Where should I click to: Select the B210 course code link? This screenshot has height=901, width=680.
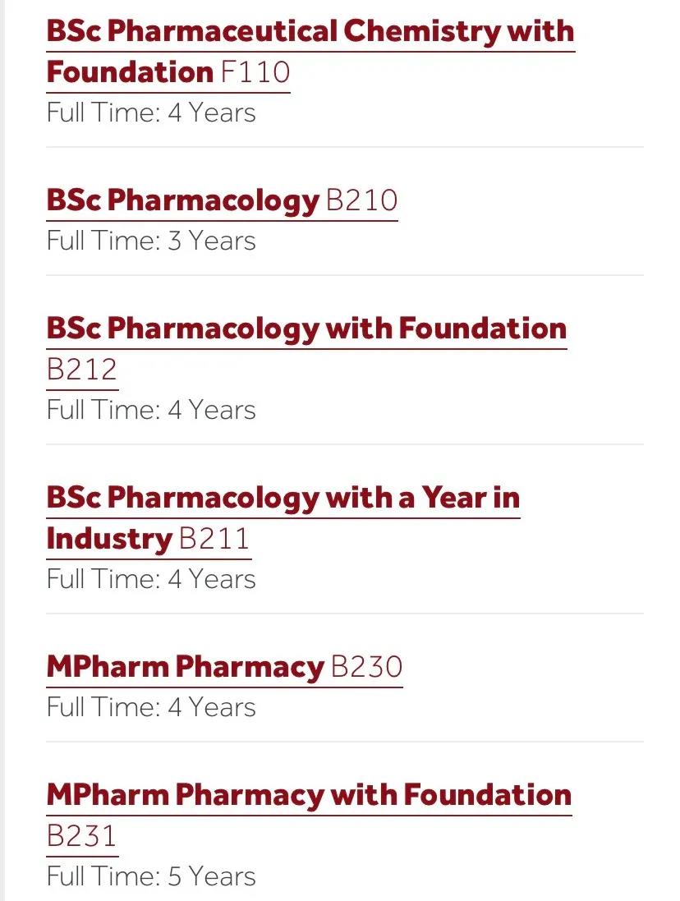(x=362, y=200)
